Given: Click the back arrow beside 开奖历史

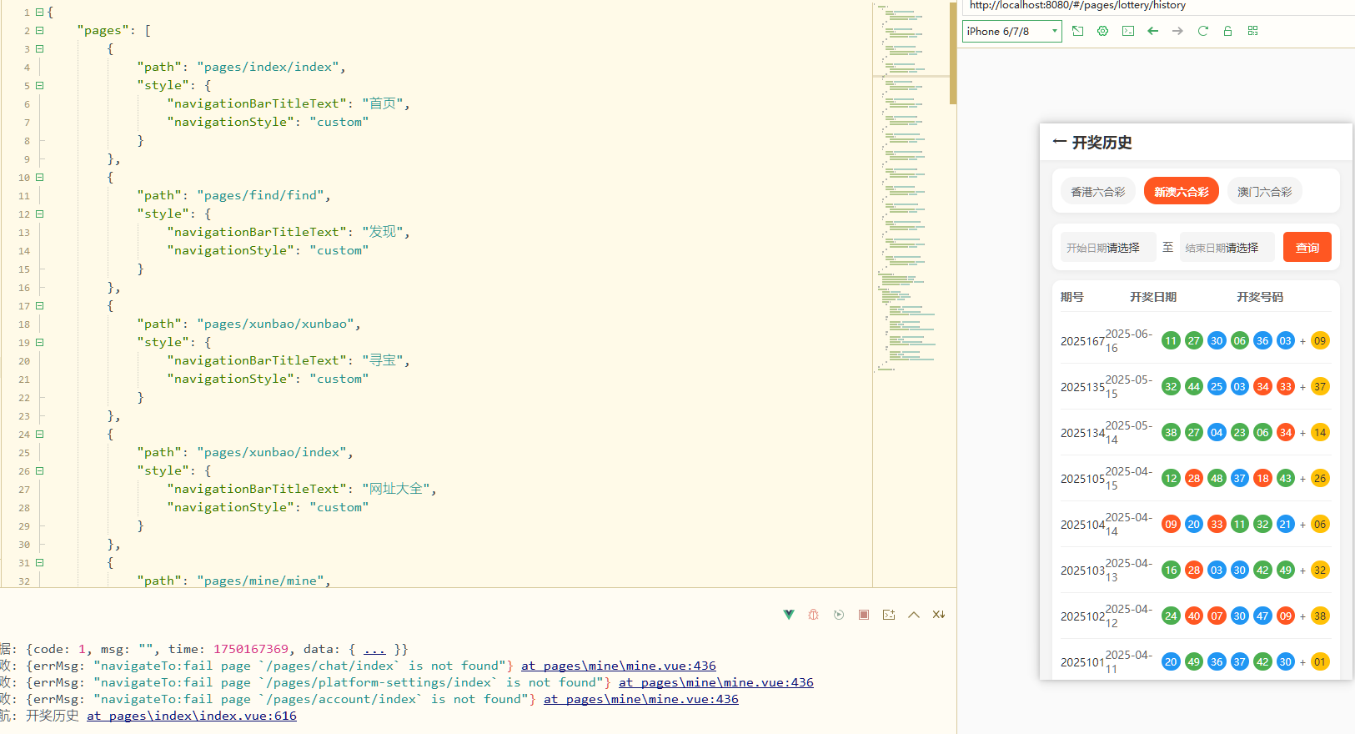Looking at the screenshot, I should coord(1059,142).
